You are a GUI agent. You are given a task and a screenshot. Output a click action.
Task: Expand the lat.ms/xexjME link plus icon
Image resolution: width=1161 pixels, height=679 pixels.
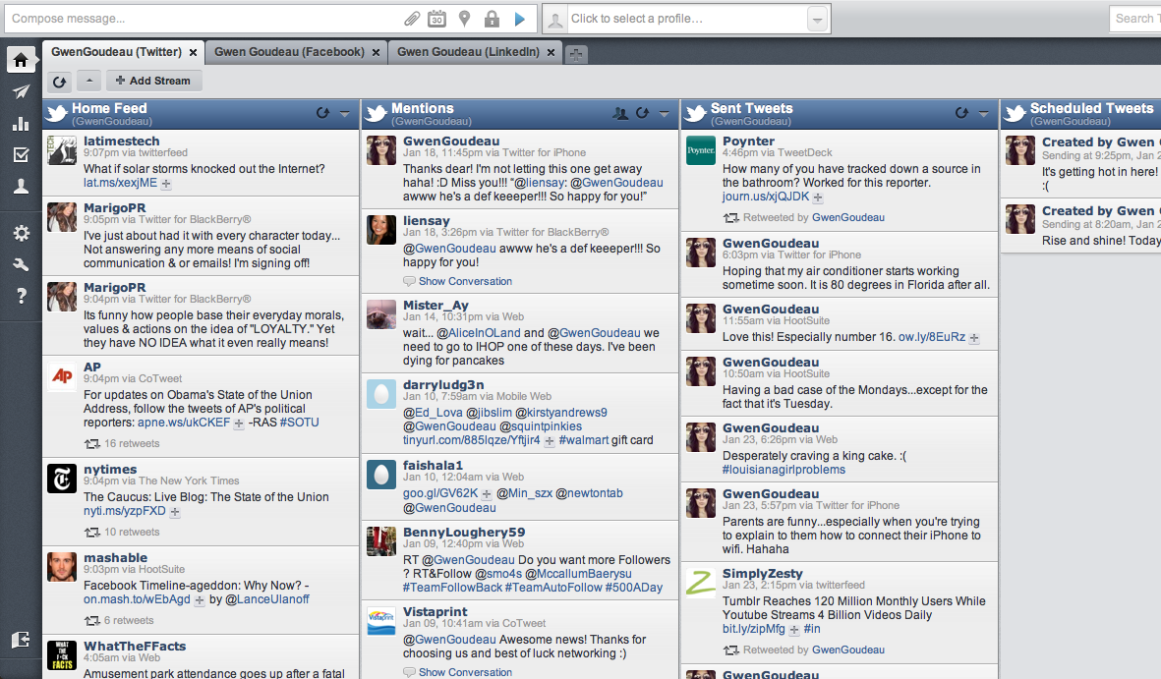point(166,184)
